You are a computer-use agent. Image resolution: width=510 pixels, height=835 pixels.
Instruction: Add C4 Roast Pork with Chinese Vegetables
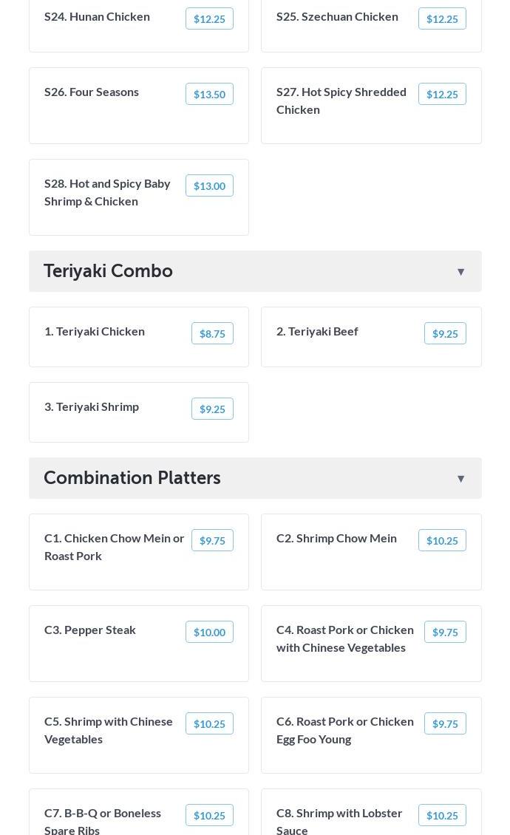tap(445, 632)
